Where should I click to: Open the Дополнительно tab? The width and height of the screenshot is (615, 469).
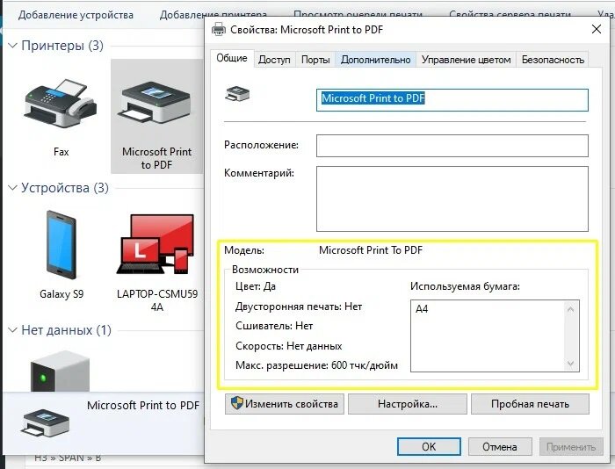pos(376,60)
